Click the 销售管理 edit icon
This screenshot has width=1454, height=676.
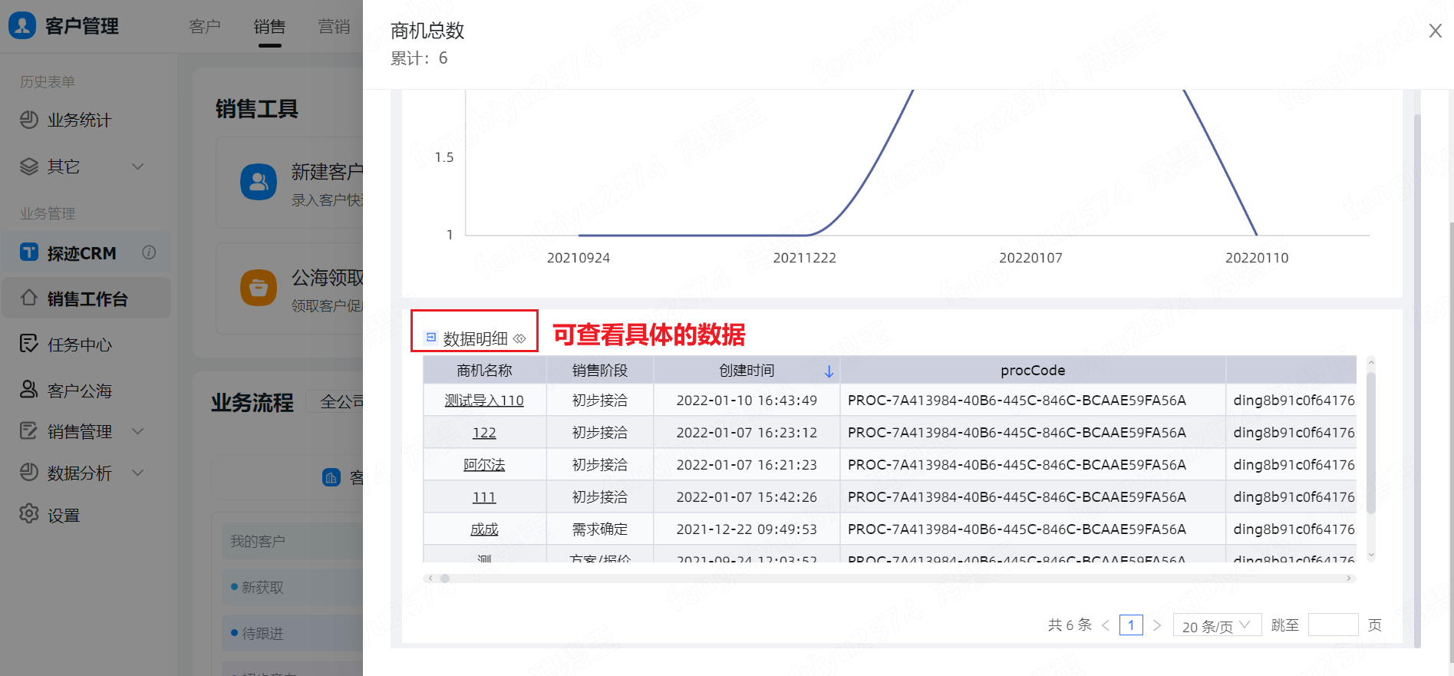click(x=29, y=431)
